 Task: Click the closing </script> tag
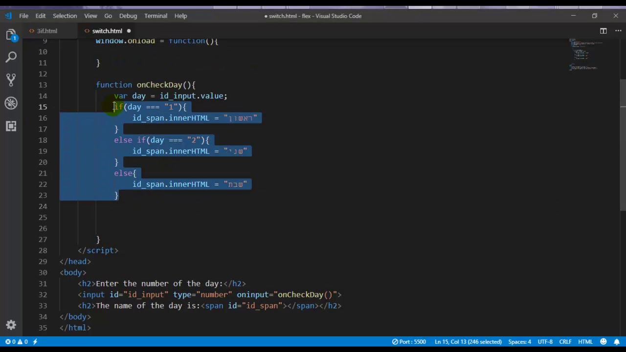tap(98, 250)
